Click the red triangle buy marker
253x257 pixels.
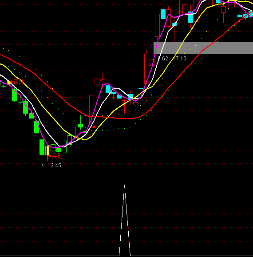pos(94,126)
